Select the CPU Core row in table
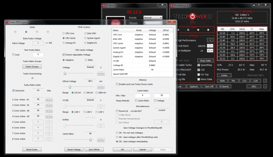Screen dimensions: 273x157 [x=142, y=35]
